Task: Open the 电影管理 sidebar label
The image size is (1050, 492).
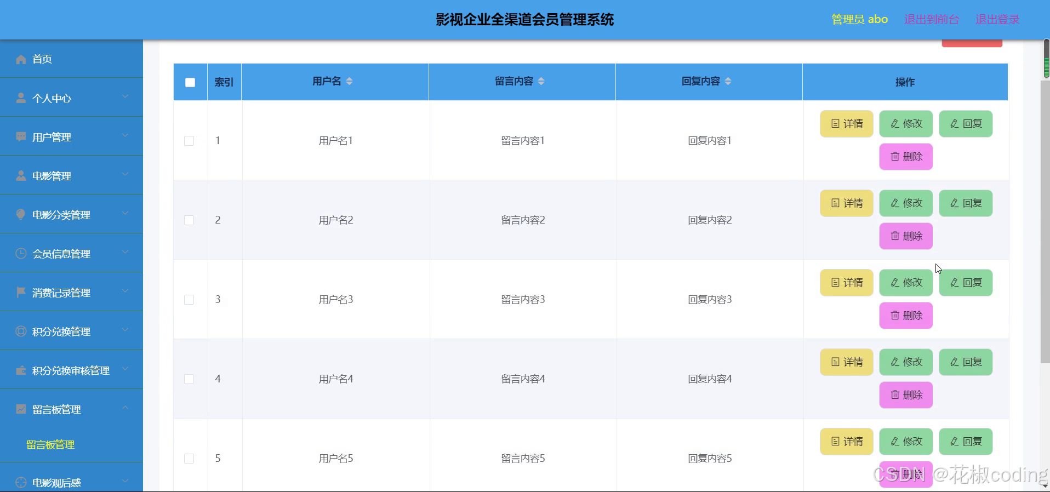Action: click(52, 176)
